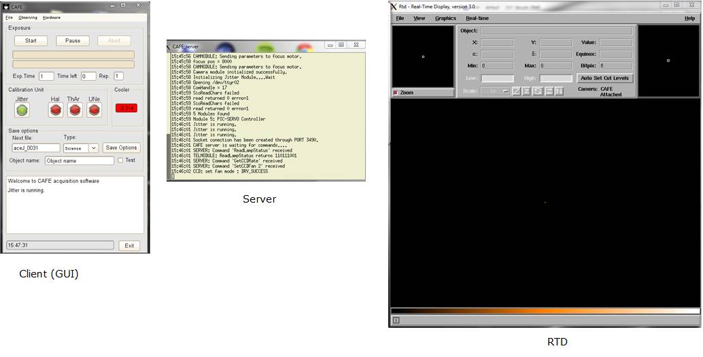Enable the Test checkbox
The width and height of the screenshot is (703, 357).
tap(121, 160)
